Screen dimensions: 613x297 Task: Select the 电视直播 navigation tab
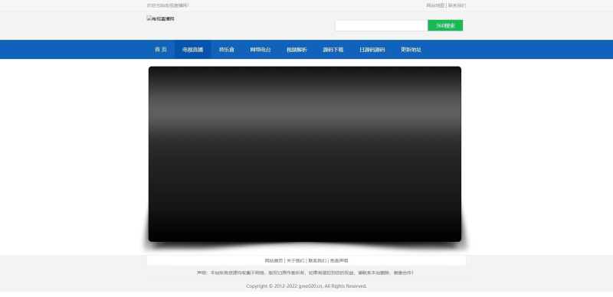pos(193,50)
